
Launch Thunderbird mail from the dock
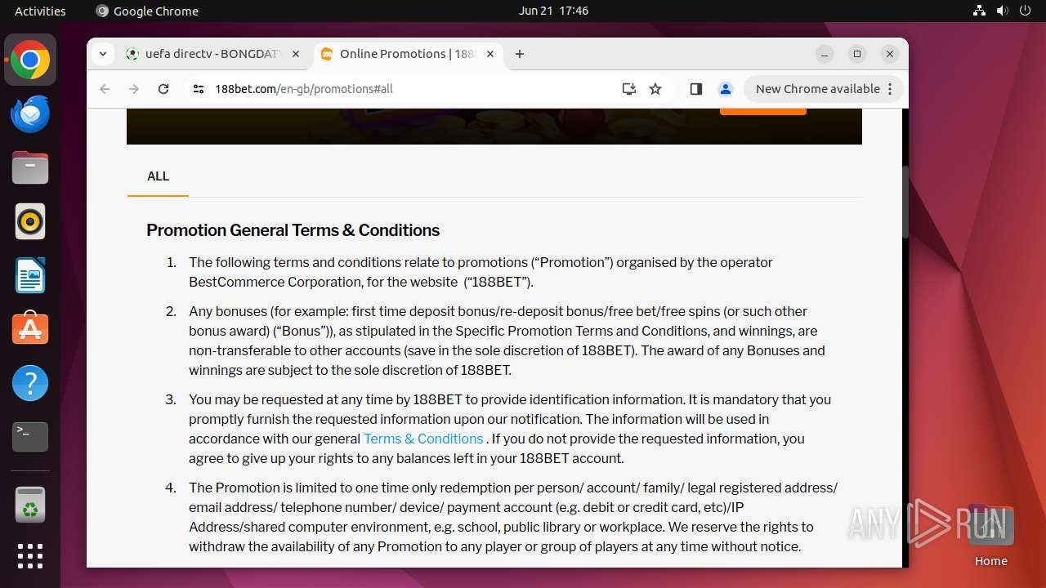(x=30, y=114)
